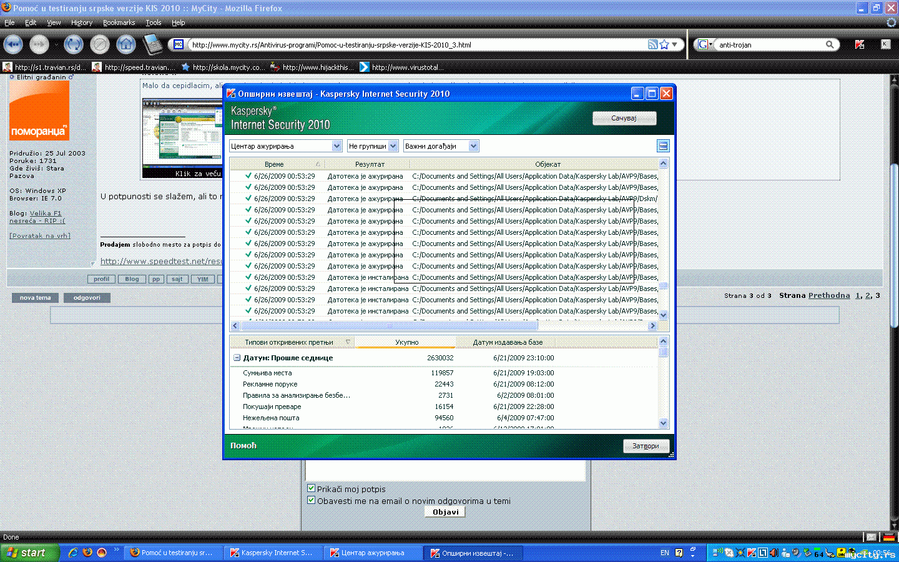
Task: Click Kaspersky red K toolbar icon in Firefox
Action: [x=860, y=44]
